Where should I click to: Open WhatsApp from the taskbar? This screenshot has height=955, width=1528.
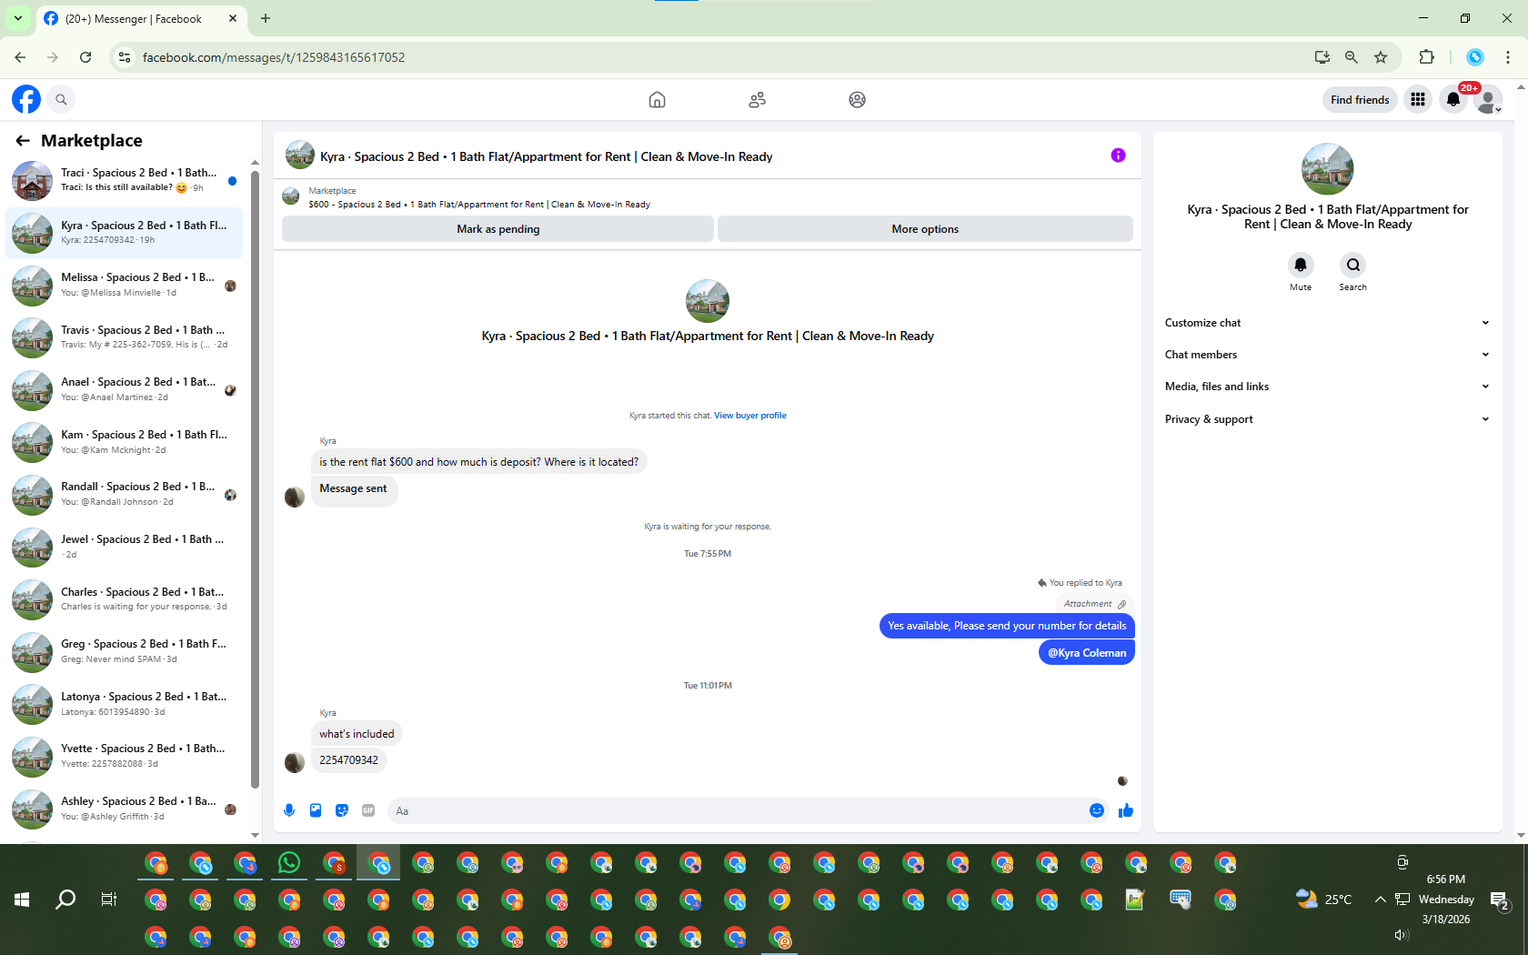pos(289,862)
